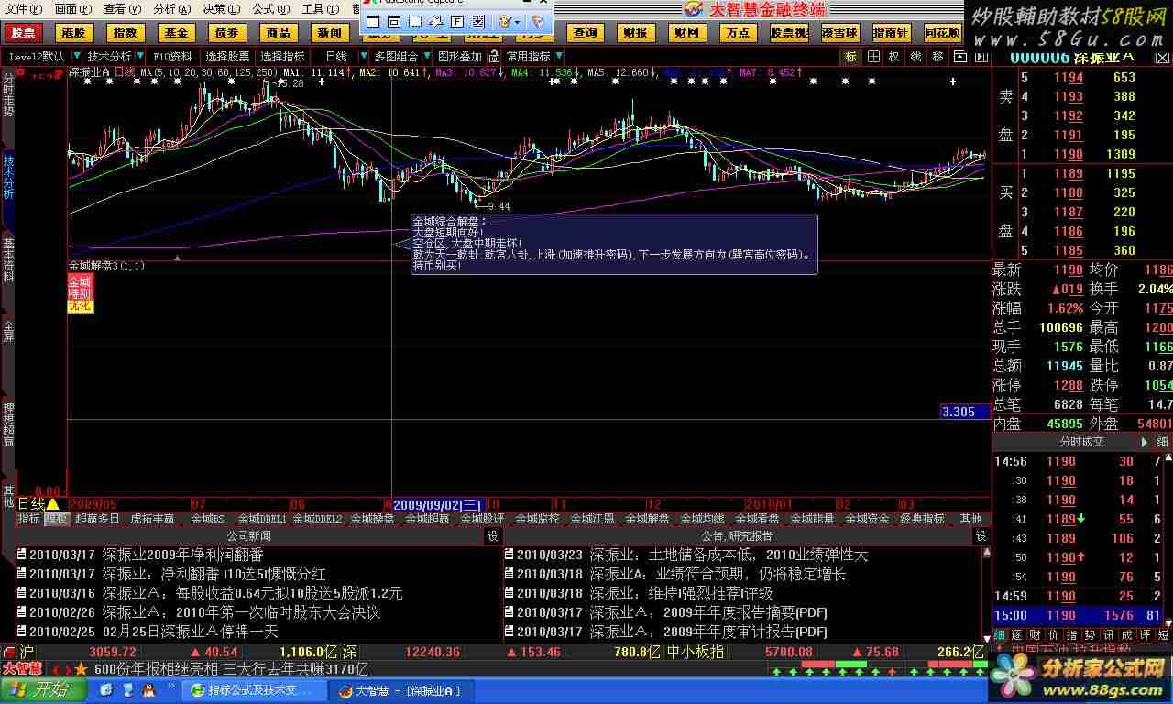Switch to the 金城解盘 indicator tab

(647, 519)
